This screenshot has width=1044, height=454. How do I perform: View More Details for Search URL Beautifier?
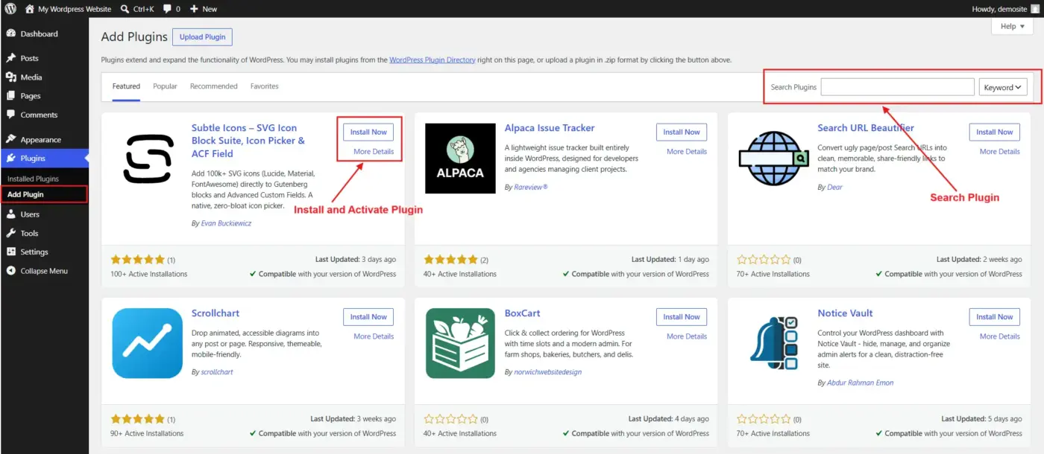(1000, 151)
